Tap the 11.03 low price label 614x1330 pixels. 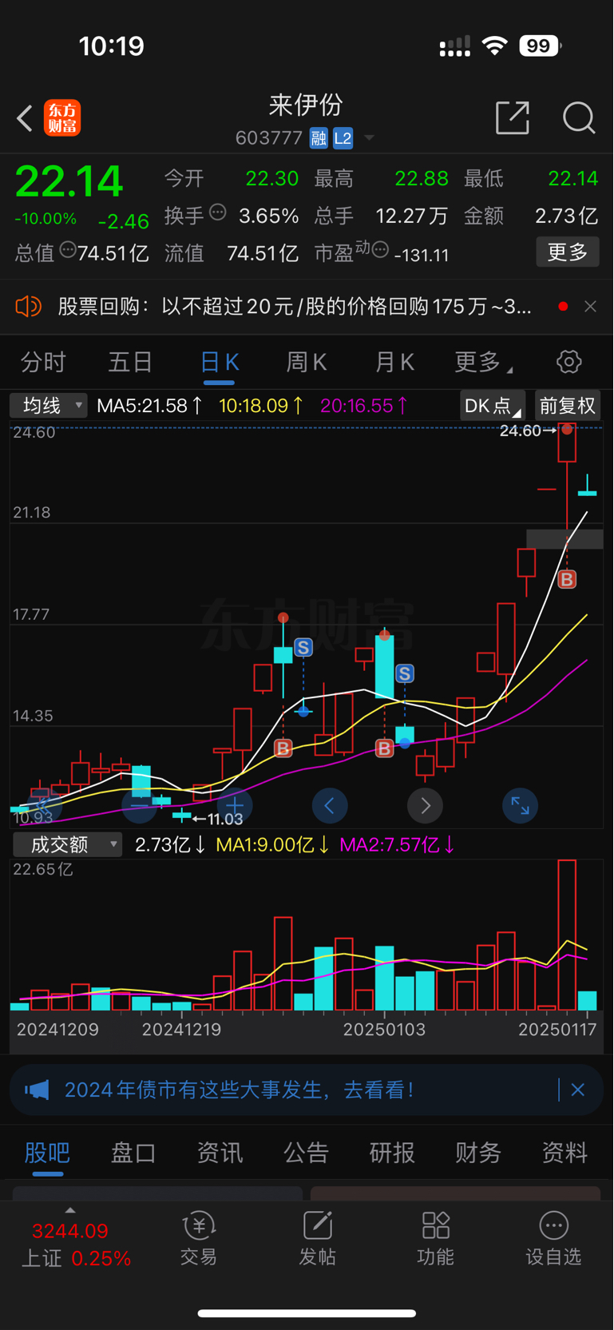224,819
